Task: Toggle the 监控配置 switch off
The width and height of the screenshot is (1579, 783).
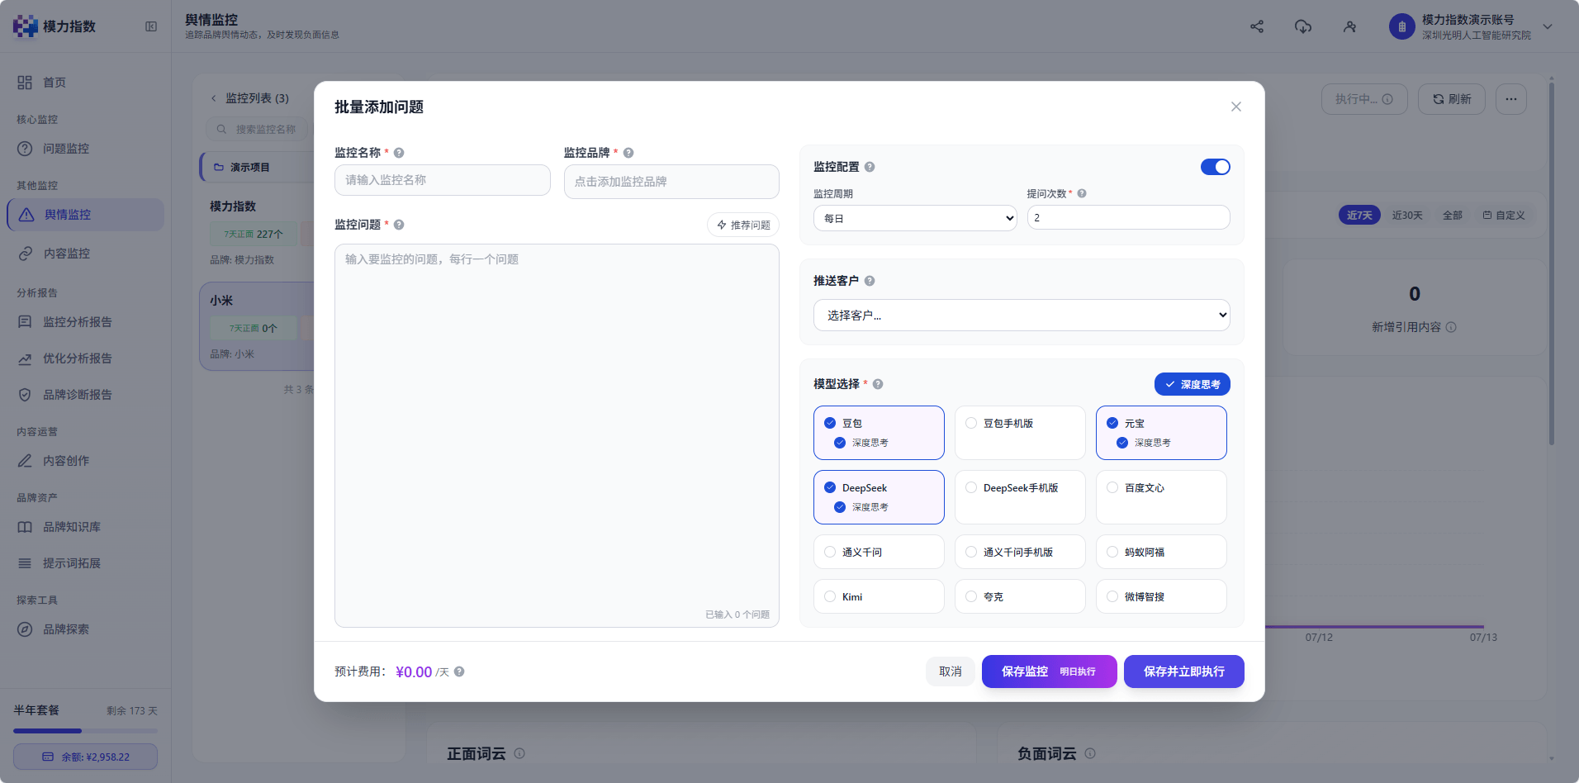Action: tap(1216, 167)
